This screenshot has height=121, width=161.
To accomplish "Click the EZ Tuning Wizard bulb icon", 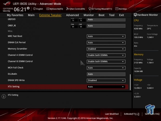I will (x=90, y=9).
